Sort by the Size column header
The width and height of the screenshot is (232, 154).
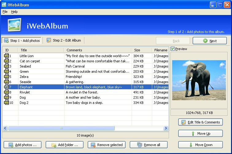pyautogui.click(x=141, y=50)
